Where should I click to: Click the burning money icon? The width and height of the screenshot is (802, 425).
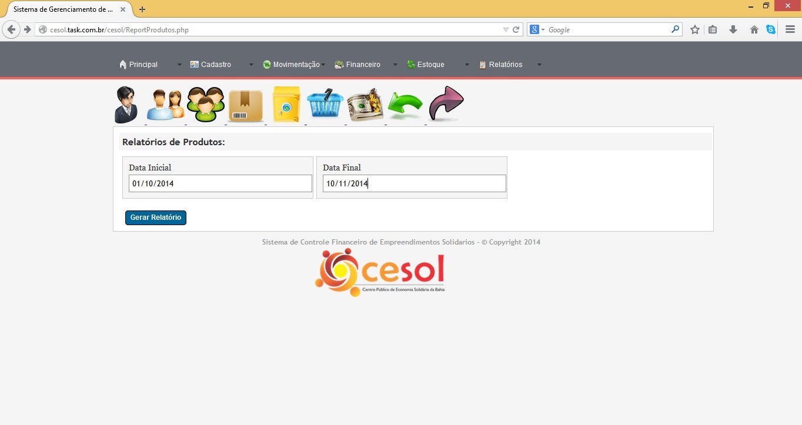(365, 105)
